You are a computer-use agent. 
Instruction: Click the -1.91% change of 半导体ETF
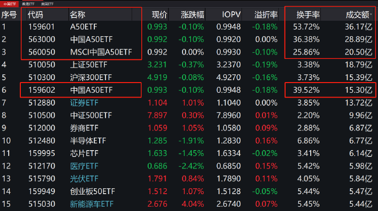(191, 141)
